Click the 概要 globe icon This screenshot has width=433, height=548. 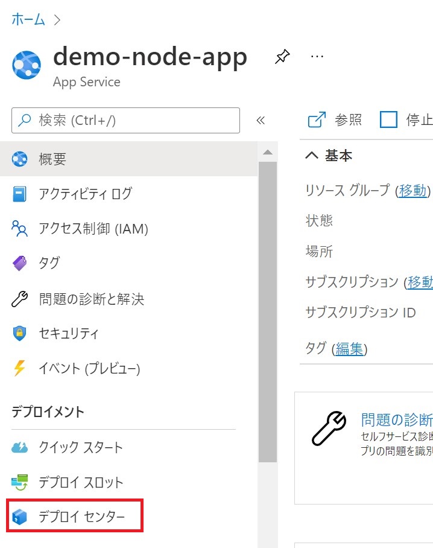click(x=19, y=159)
